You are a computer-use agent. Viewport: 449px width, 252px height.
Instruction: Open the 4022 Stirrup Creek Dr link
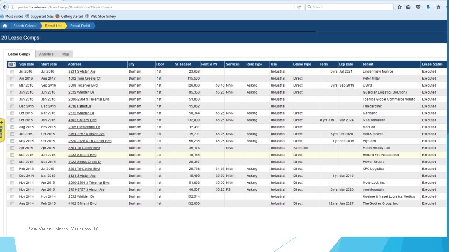click(85, 162)
